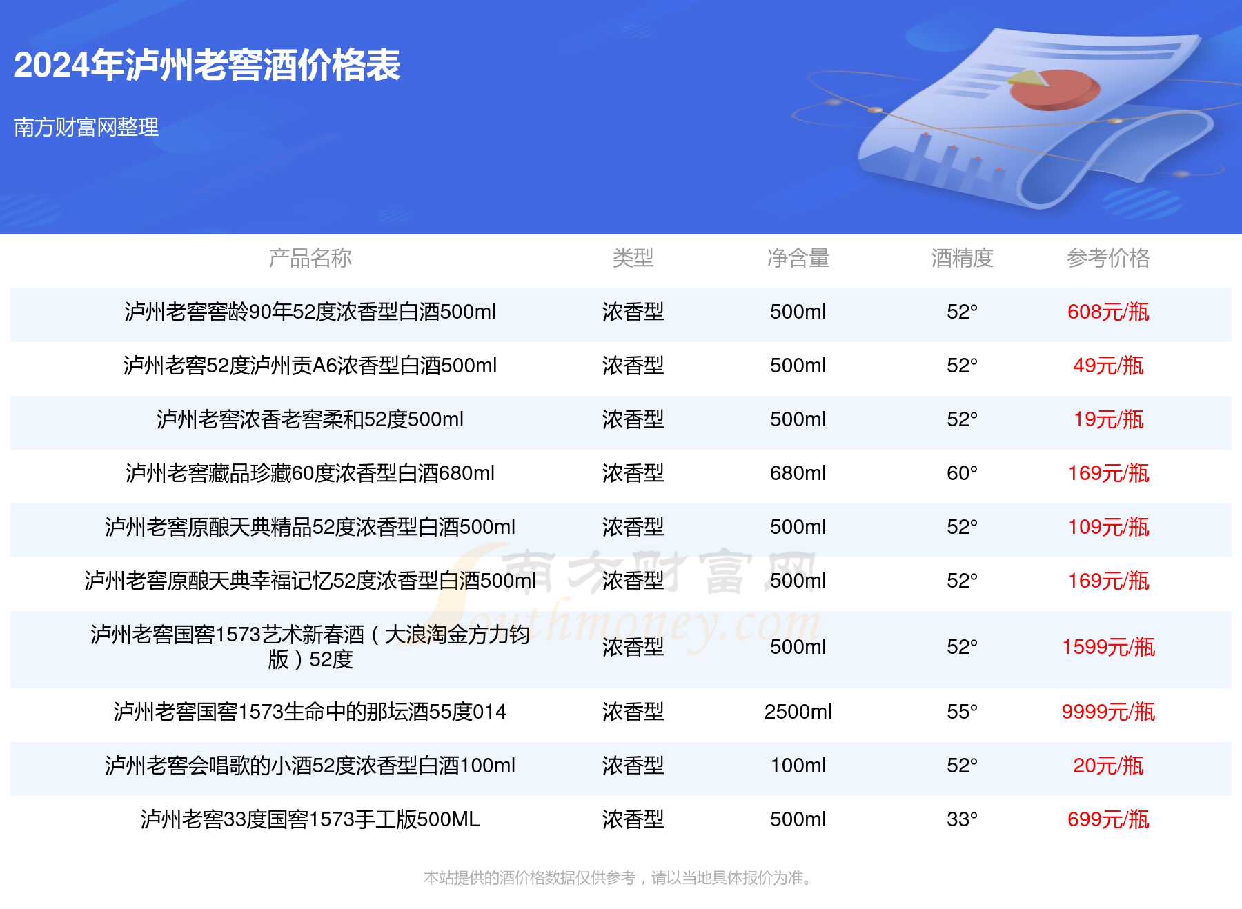Screen dimensions: 1242x909
Task: Select product 泸州老窖原酿天典精品52度浓香型白酒500ml
Action: coord(310,527)
